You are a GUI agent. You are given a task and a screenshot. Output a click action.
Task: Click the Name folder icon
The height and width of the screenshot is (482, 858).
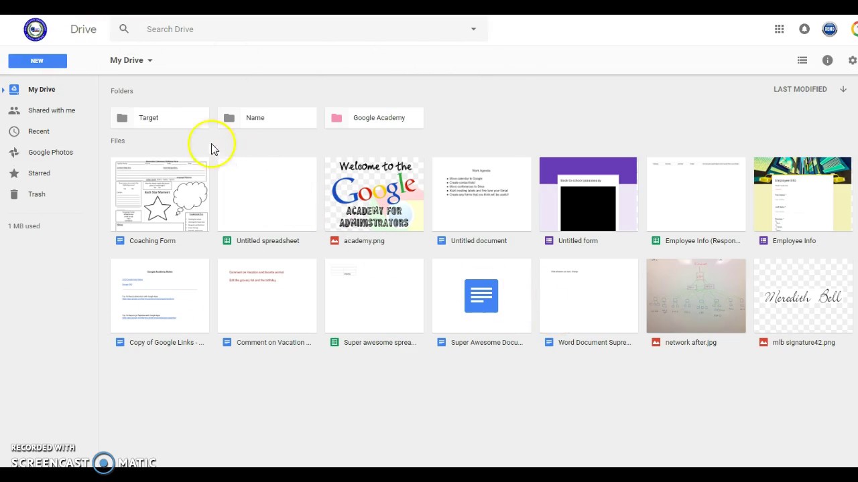(229, 118)
